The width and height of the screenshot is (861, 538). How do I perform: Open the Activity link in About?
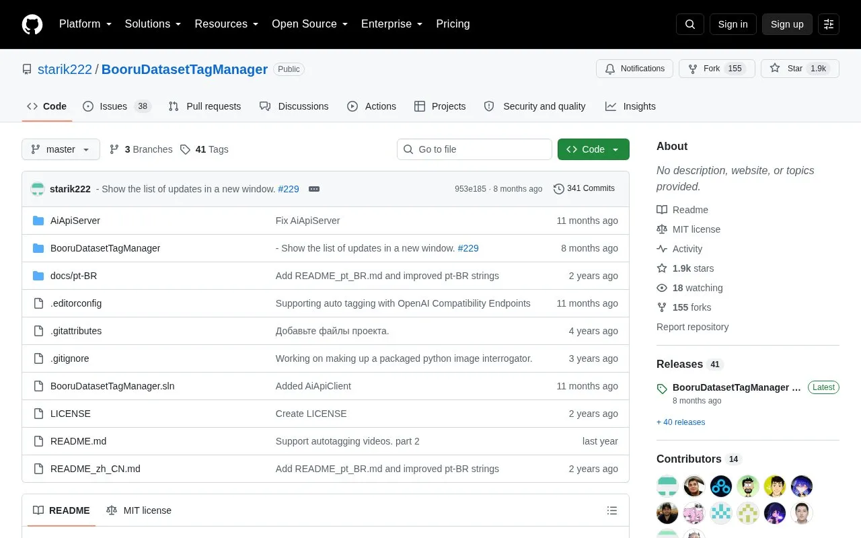coord(679,249)
